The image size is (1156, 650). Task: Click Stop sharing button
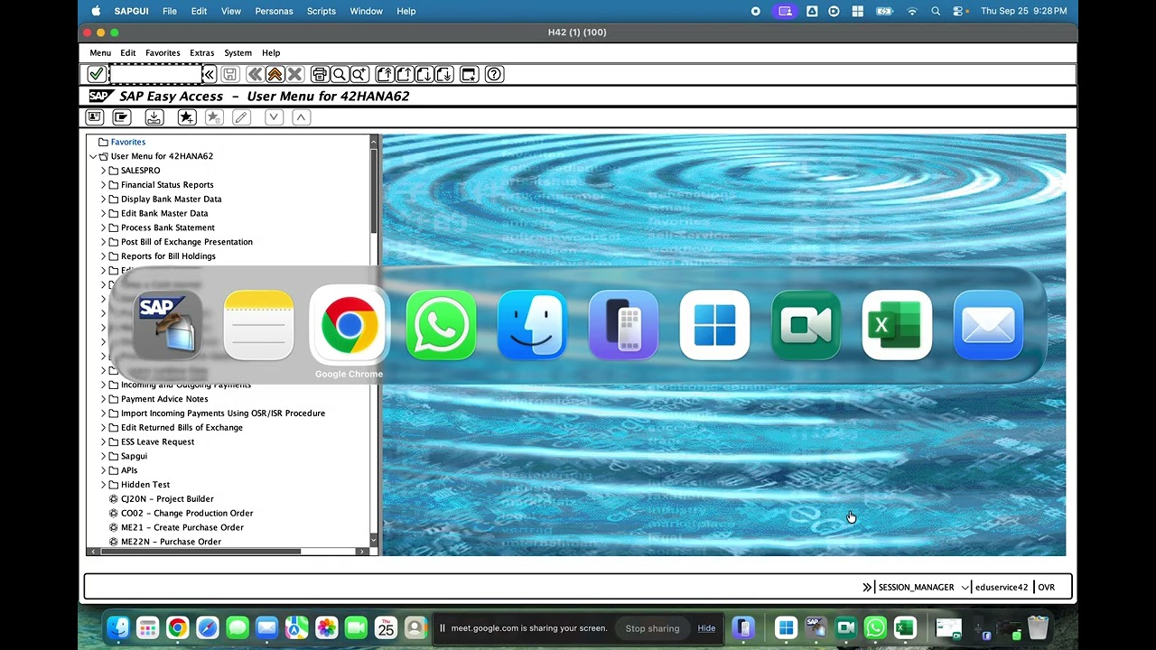pos(652,628)
